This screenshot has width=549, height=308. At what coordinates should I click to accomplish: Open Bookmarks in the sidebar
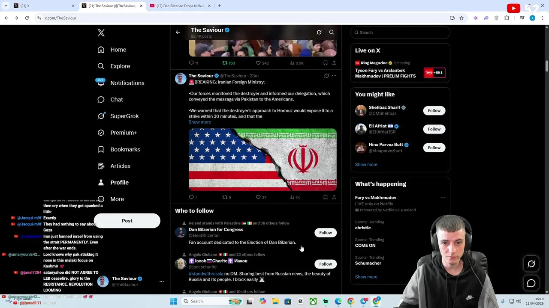(119, 149)
